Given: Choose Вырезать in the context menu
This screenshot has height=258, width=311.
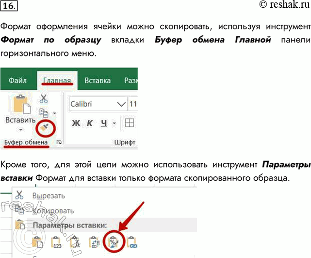Looking at the screenshot, I should tap(49, 196).
